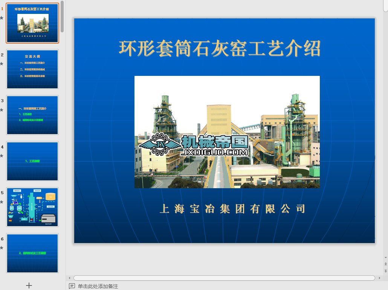Click the animation star icon next to slide 5

2,202
